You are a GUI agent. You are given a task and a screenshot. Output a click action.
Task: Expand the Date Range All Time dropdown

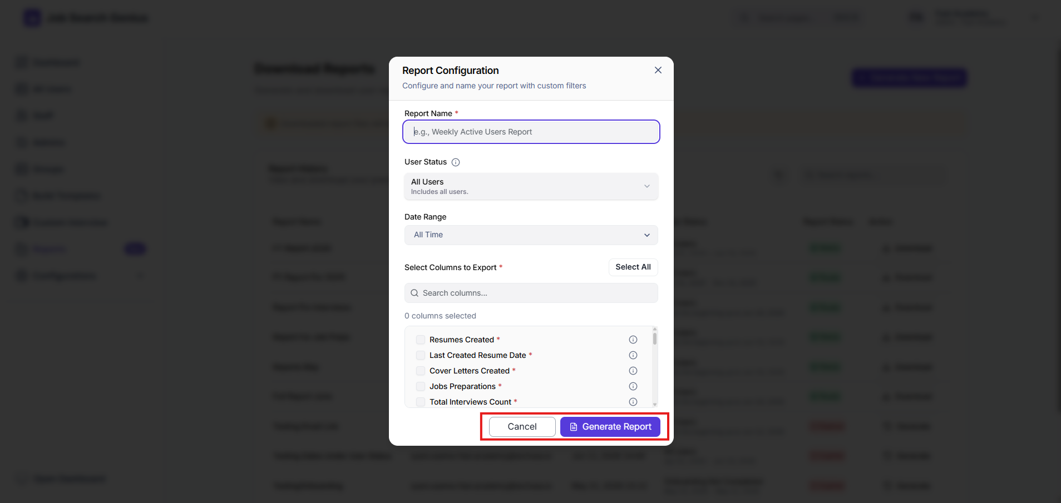531,235
